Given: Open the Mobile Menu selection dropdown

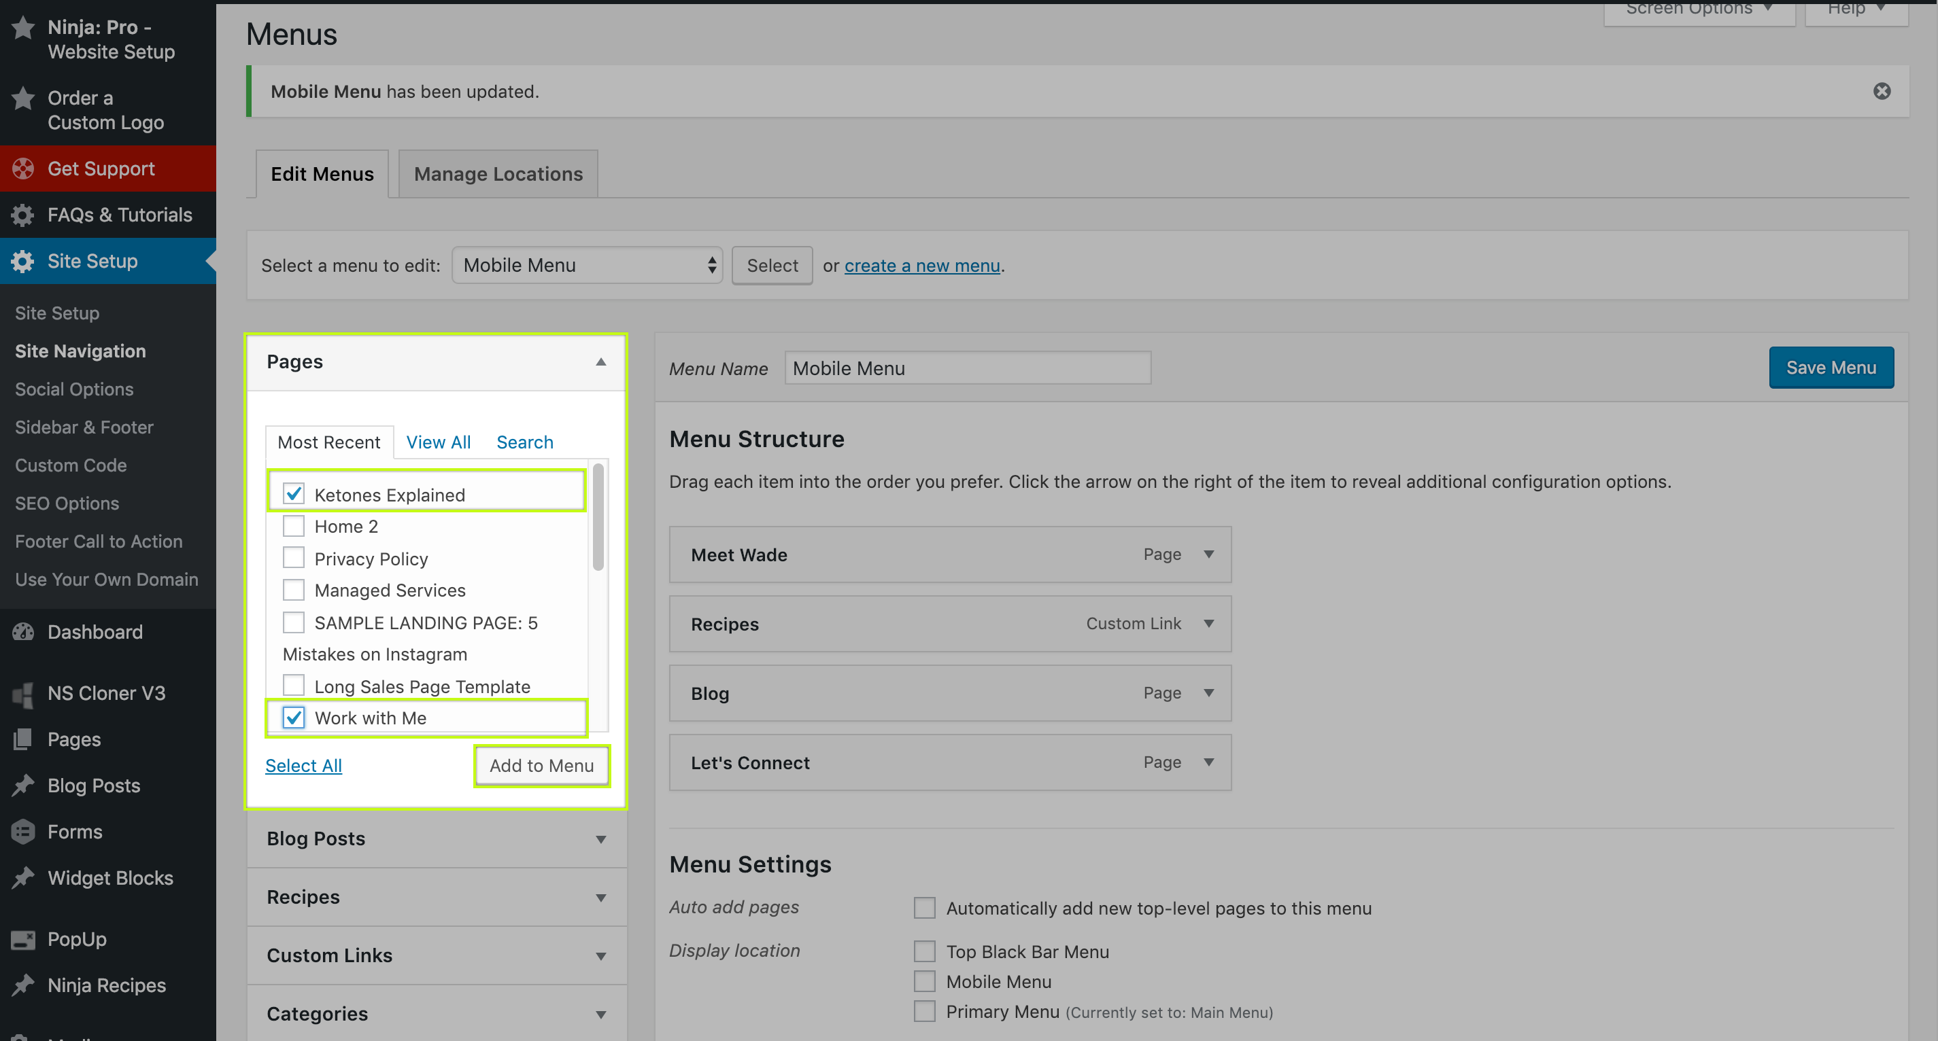Looking at the screenshot, I should (587, 265).
